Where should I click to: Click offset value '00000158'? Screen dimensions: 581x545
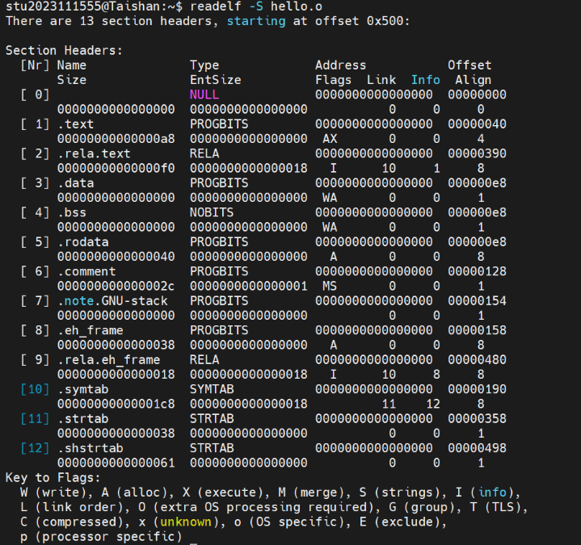477,330
